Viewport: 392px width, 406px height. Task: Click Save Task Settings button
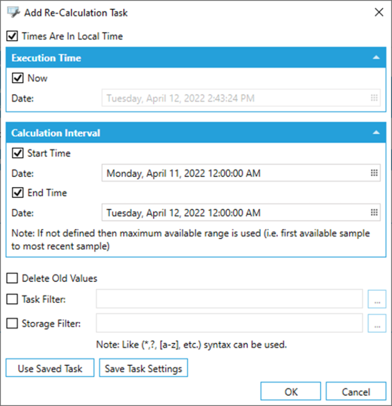pyautogui.click(x=144, y=368)
